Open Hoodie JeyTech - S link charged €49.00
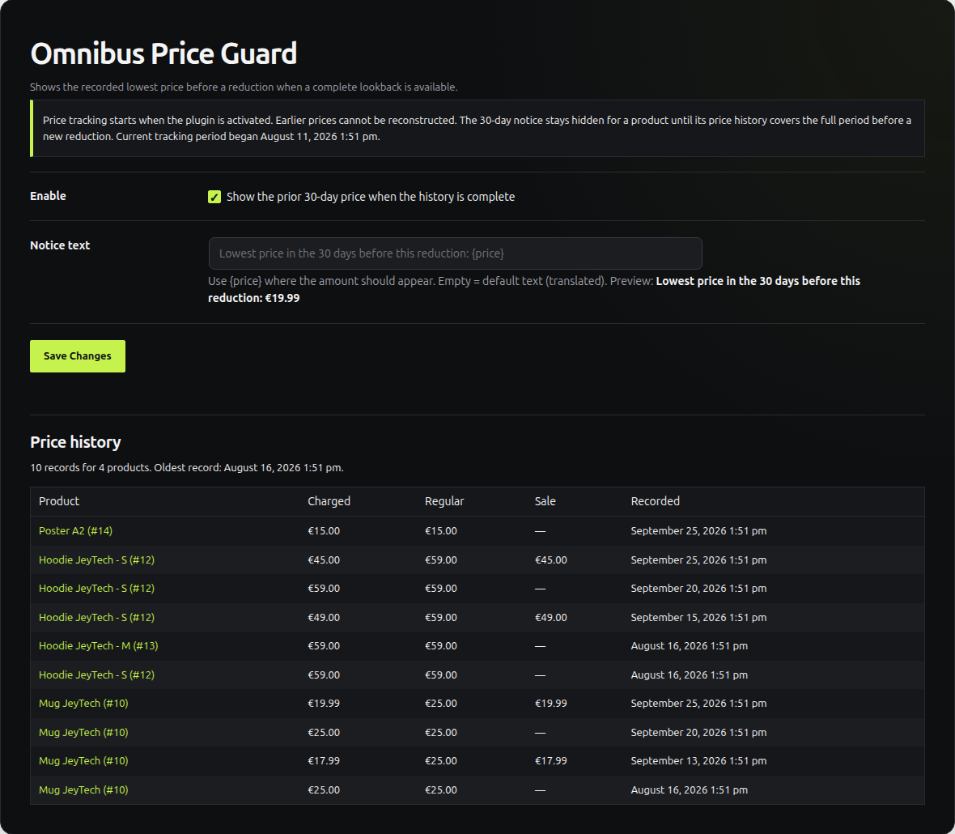The width and height of the screenshot is (955, 834). click(96, 617)
